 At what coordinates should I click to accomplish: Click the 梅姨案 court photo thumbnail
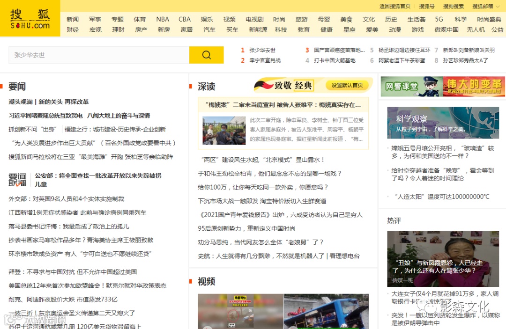pyautogui.click(x=224, y=130)
